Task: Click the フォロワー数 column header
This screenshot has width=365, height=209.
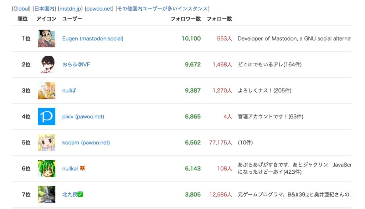Action: click(x=185, y=19)
